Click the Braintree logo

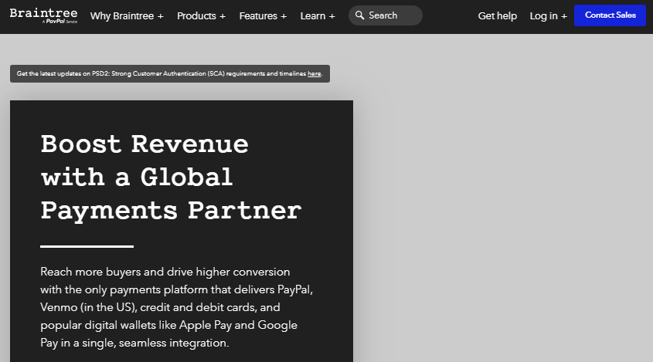pyautogui.click(x=43, y=12)
